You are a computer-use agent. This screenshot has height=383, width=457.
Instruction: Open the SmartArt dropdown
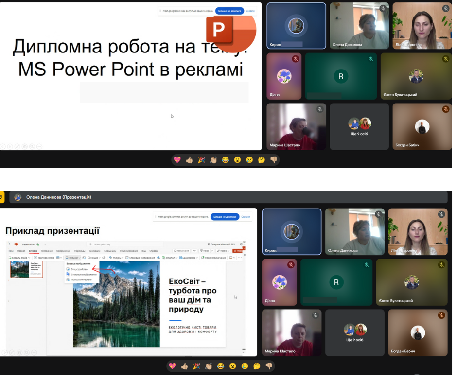[x=170, y=258]
